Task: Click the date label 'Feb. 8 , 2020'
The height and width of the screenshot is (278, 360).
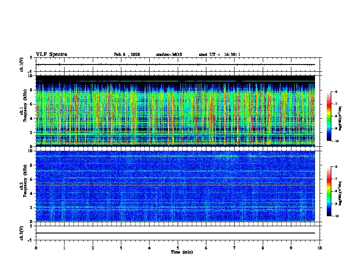Action: (x=127, y=55)
